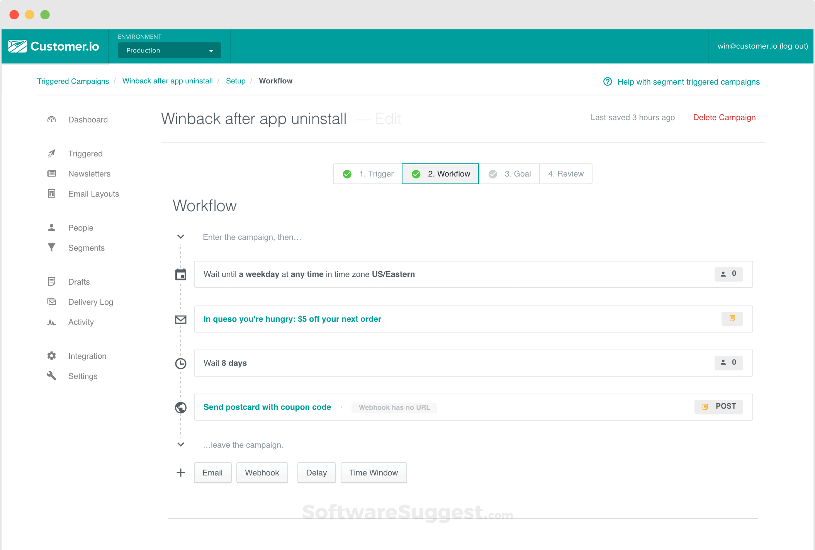Open the Delivery Log in the sidebar
The width and height of the screenshot is (815, 550).
[x=90, y=302]
